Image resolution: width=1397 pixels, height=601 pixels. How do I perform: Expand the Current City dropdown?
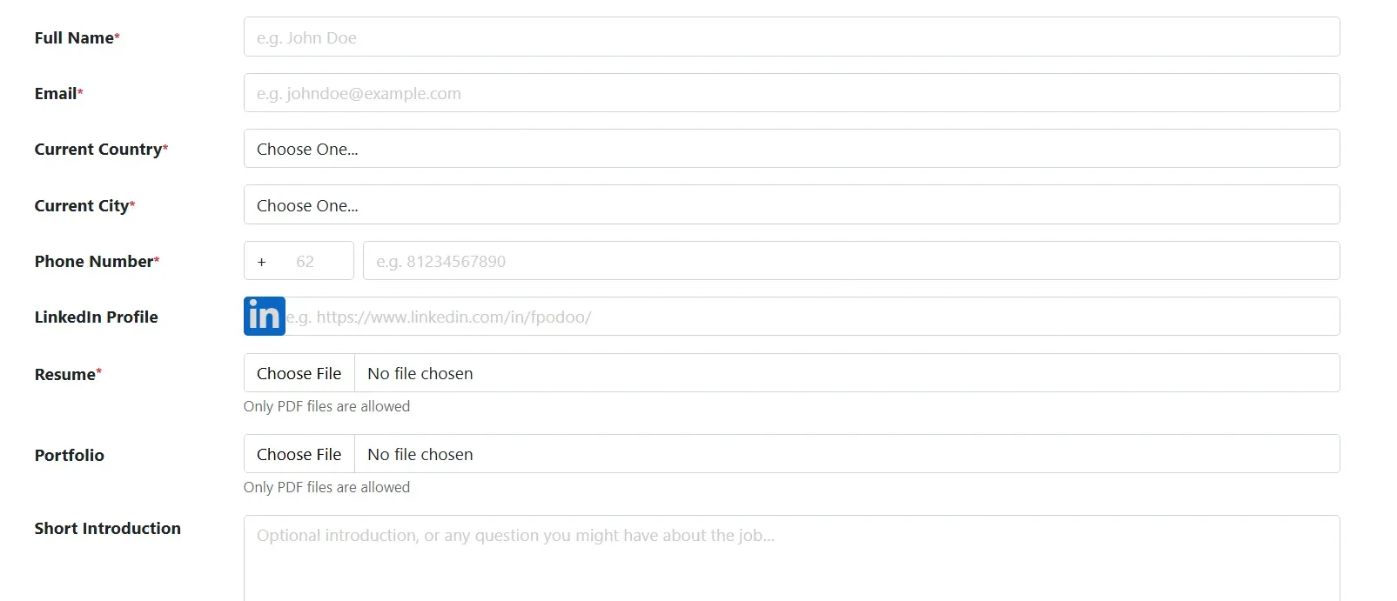click(x=791, y=205)
